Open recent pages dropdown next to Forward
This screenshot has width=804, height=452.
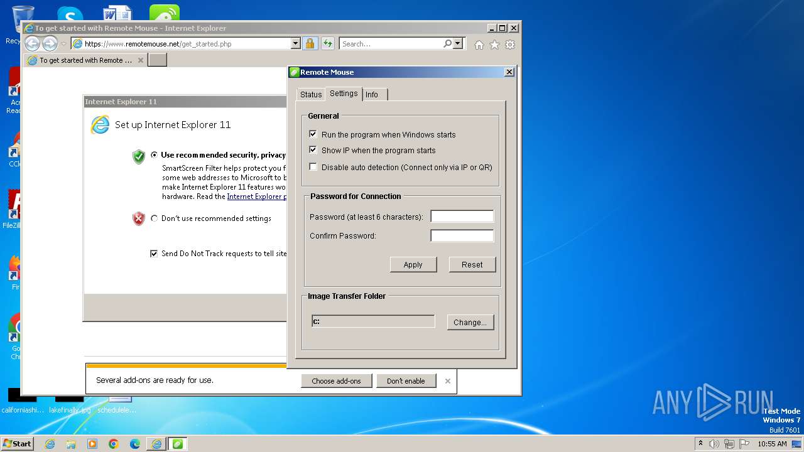[x=63, y=44]
